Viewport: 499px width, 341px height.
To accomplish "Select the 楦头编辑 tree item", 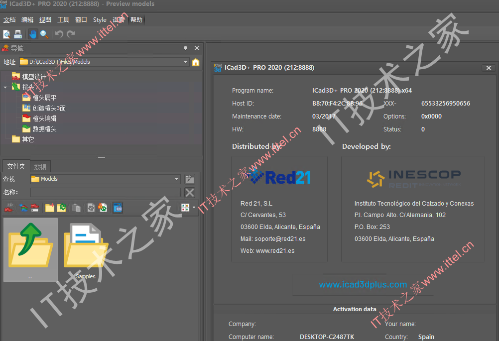I will coord(39,118).
